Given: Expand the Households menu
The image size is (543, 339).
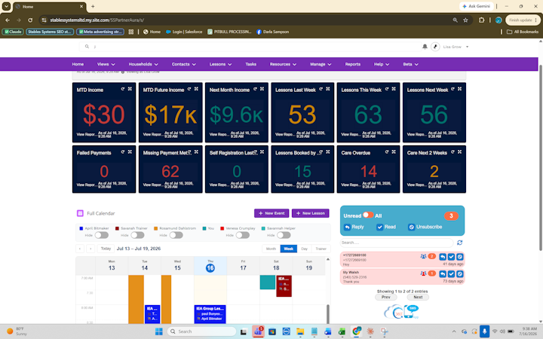Looking at the screenshot, I should 143,64.
